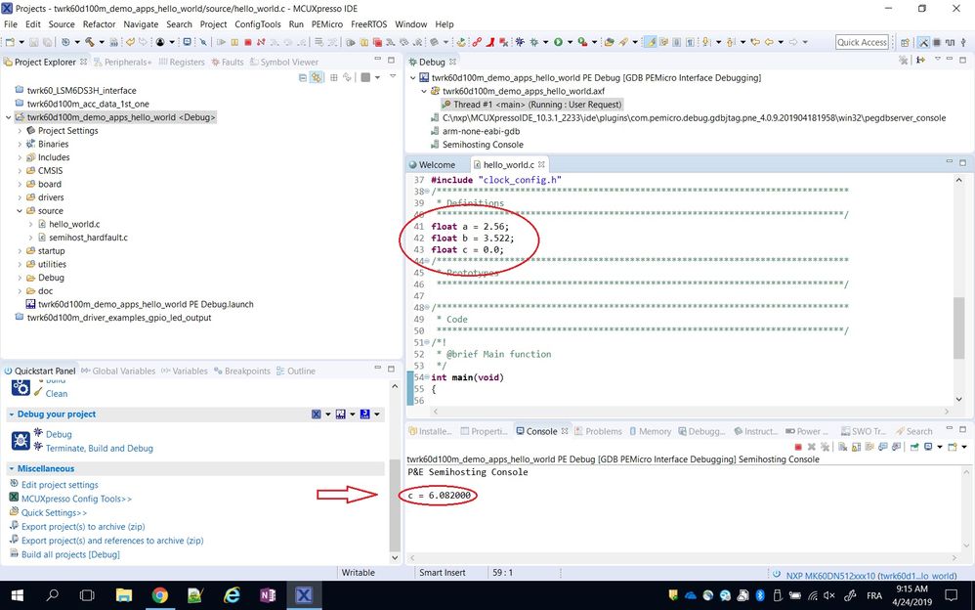
Task: Click the green Run icon in toolbar
Action: [559, 42]
